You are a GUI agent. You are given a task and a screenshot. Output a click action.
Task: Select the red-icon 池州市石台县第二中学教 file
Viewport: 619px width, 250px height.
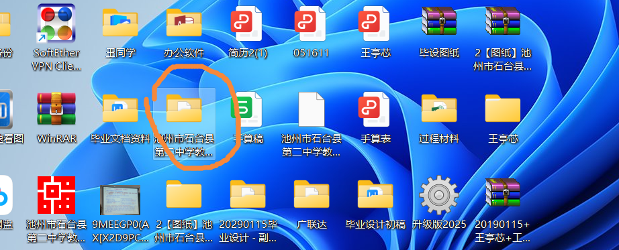pos(56,195)
